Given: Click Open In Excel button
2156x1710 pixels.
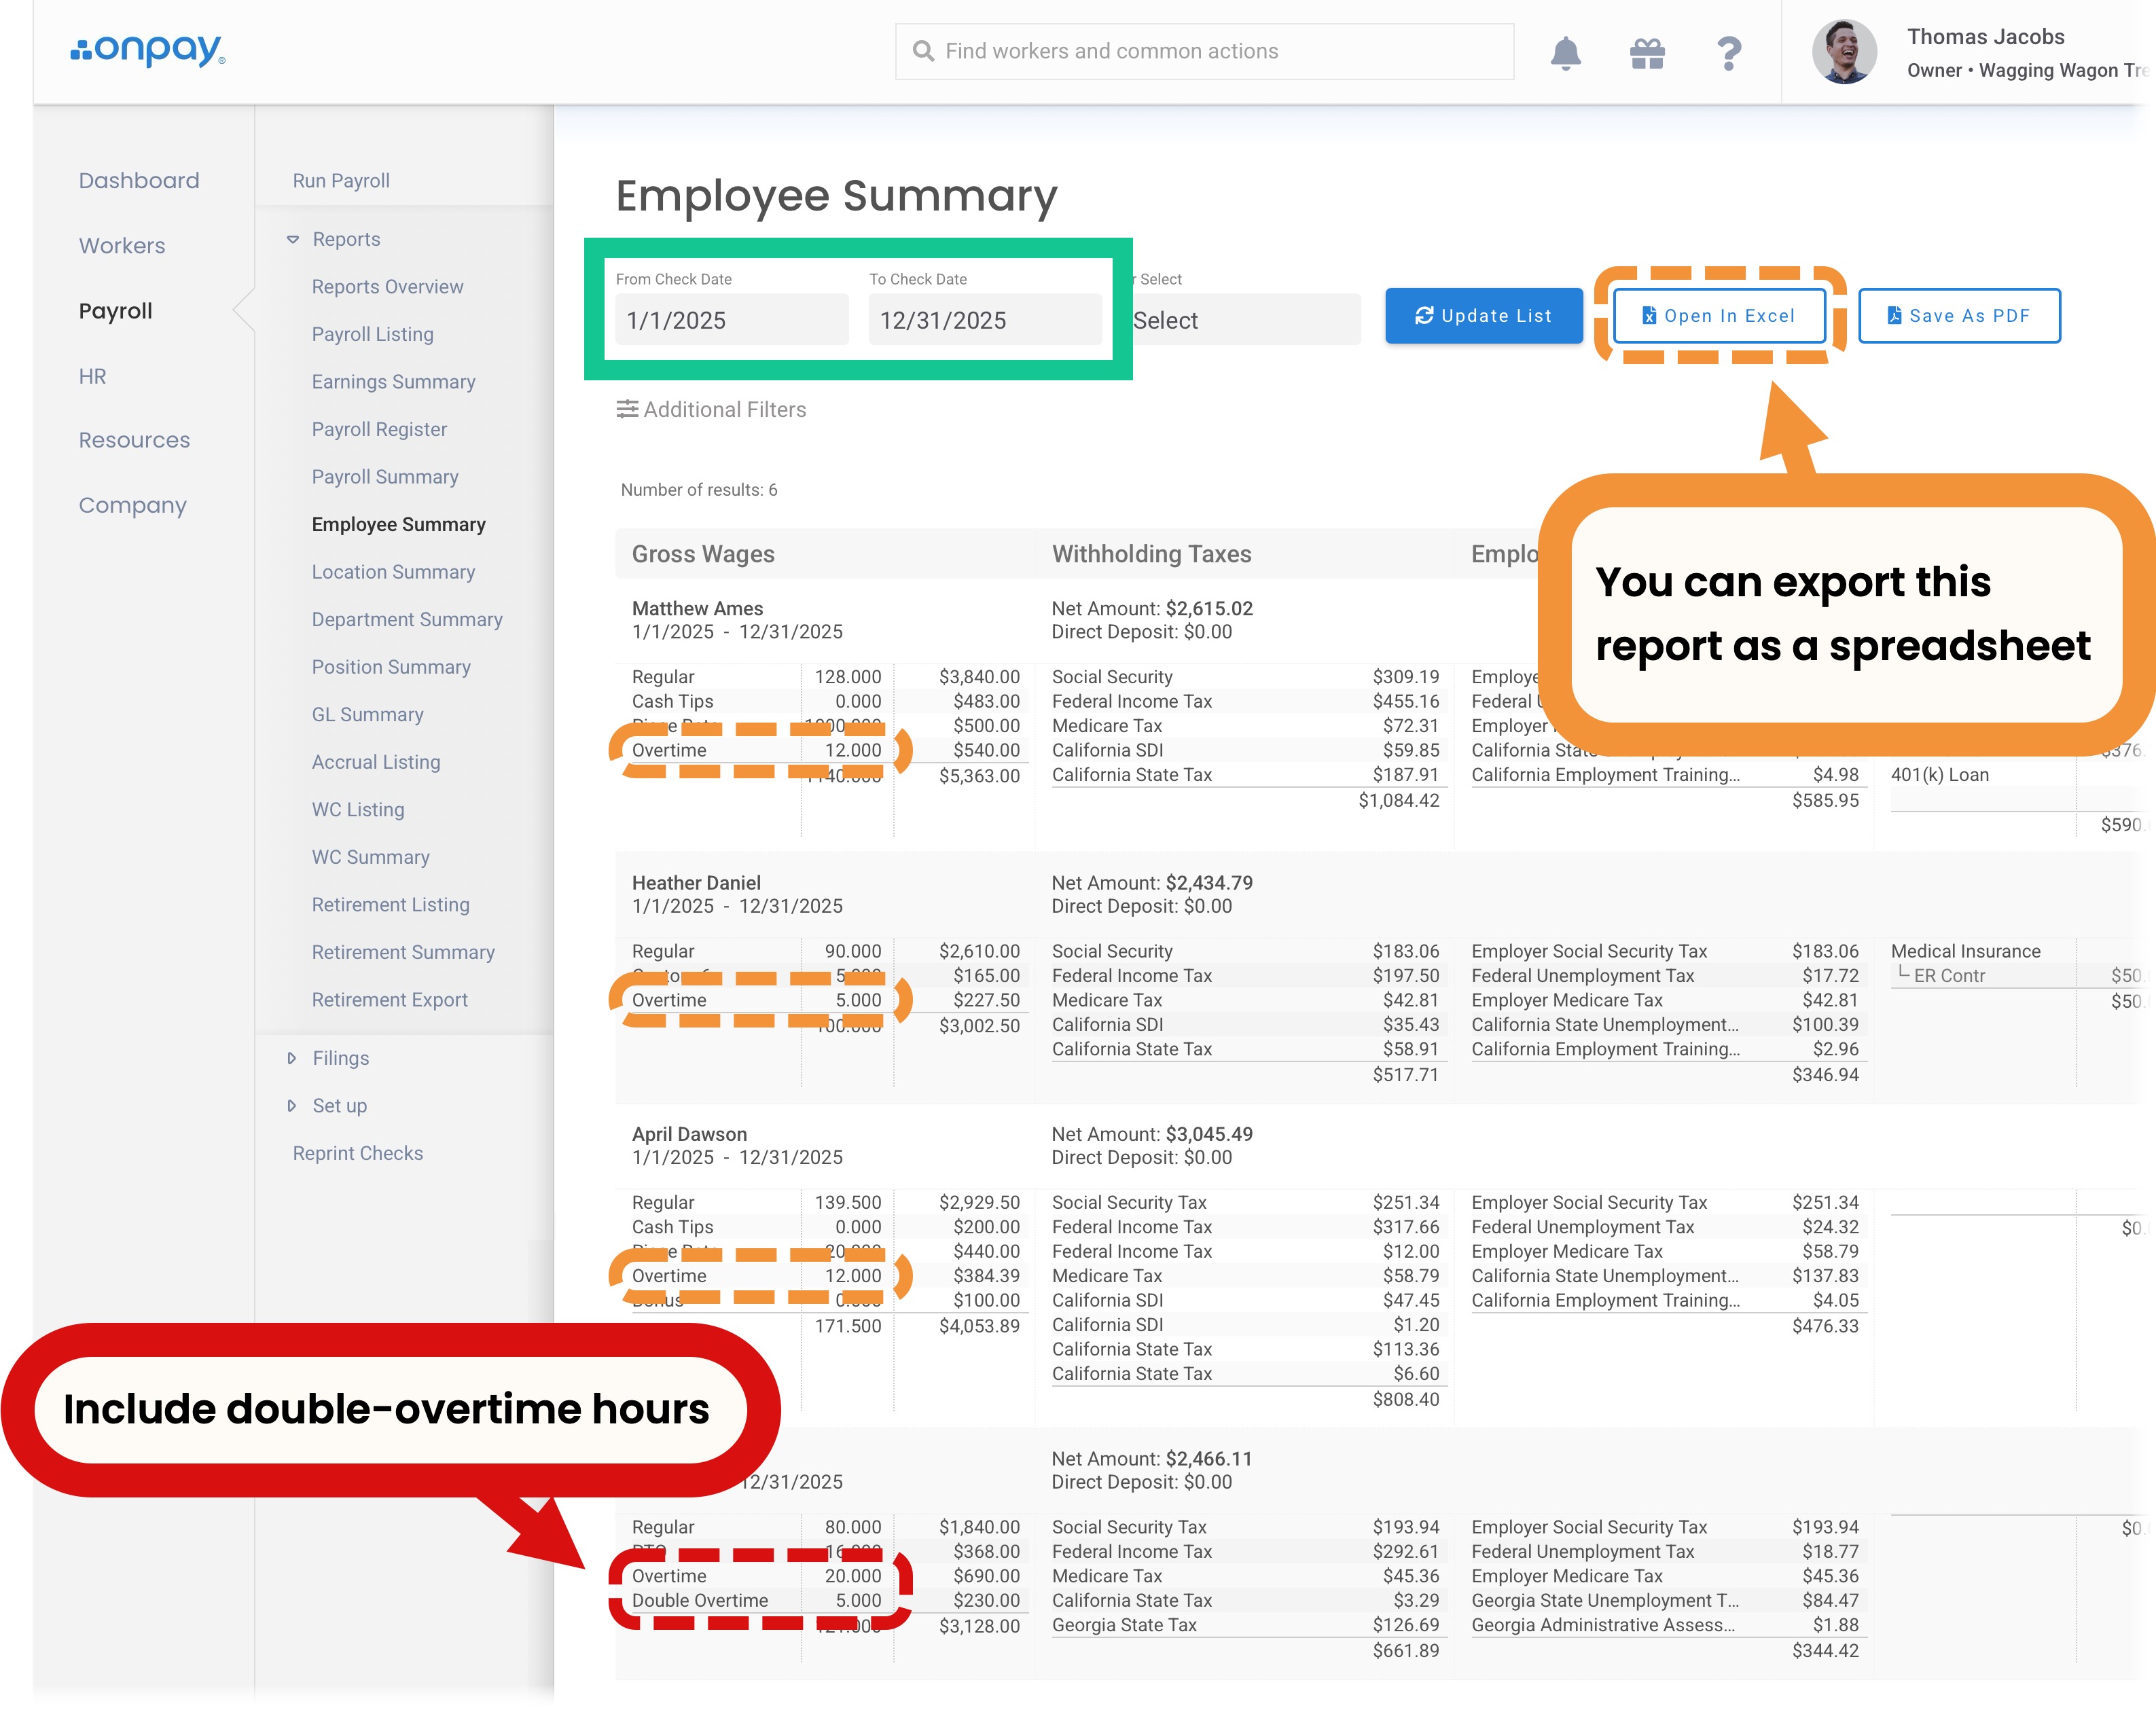Looking at the screenshot, I should [x=1719, y=316].
